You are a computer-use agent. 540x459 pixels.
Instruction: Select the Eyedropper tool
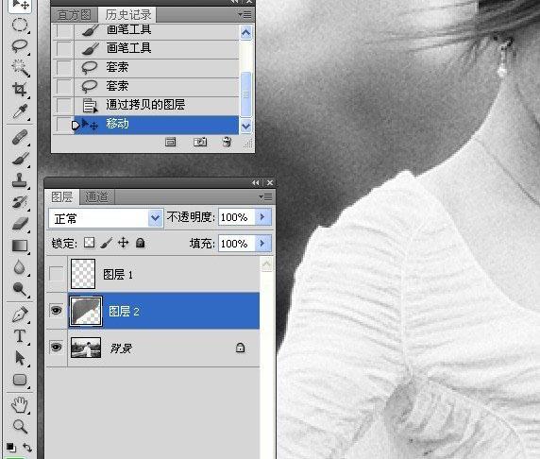click(20, 110)
